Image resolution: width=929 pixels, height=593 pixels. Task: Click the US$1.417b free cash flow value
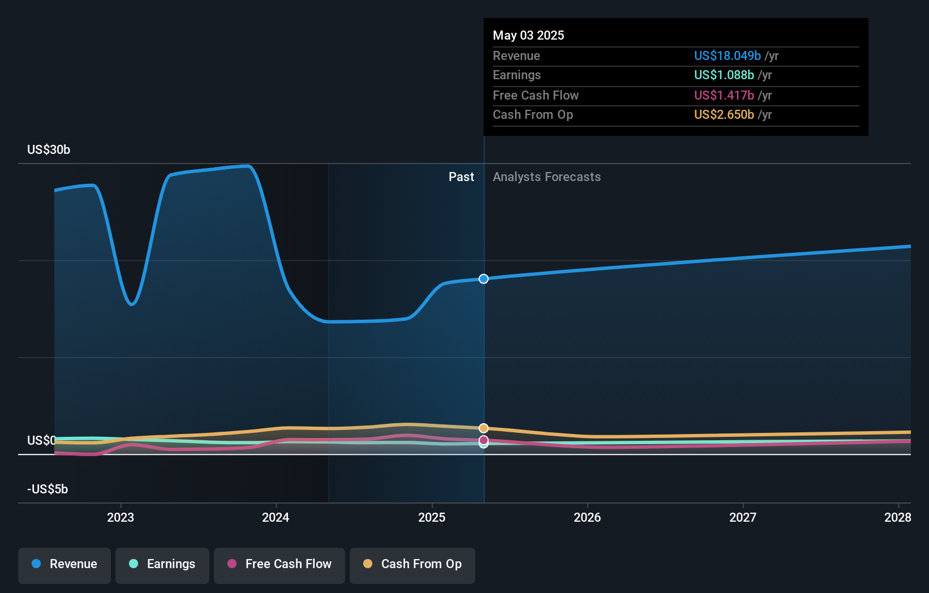pyautogui.click(x=724, y=95)
